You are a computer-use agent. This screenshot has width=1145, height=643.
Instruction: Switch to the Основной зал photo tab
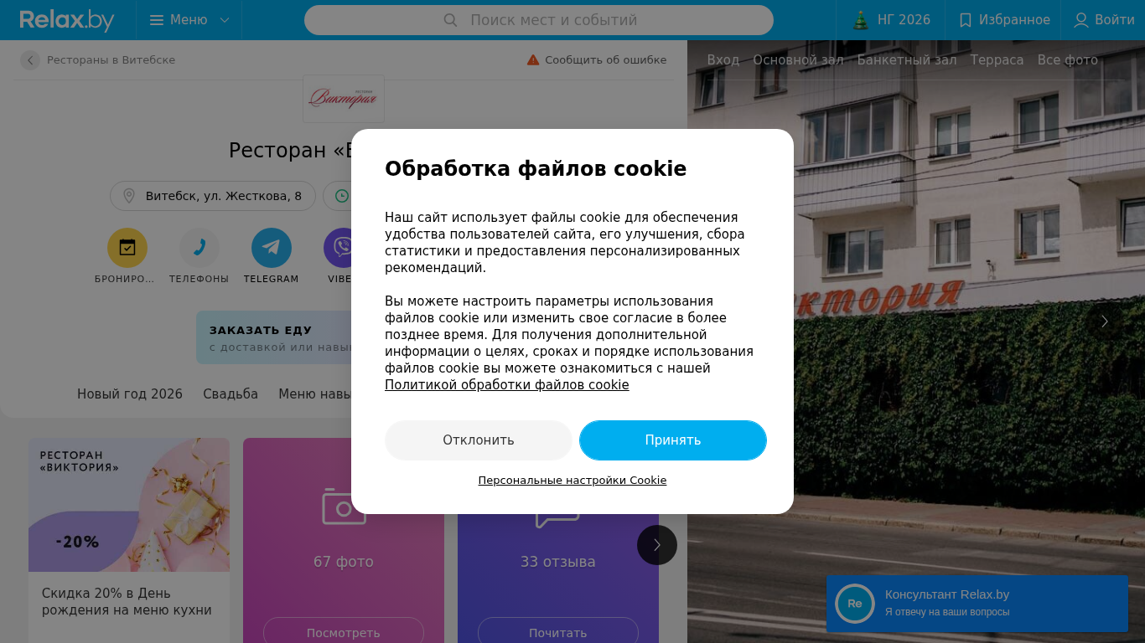[798, 60]
